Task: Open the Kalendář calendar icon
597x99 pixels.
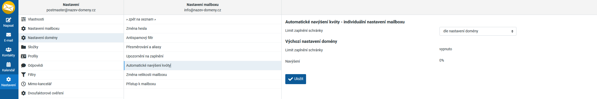Action: pyautogui.click(x=8, y=64)
